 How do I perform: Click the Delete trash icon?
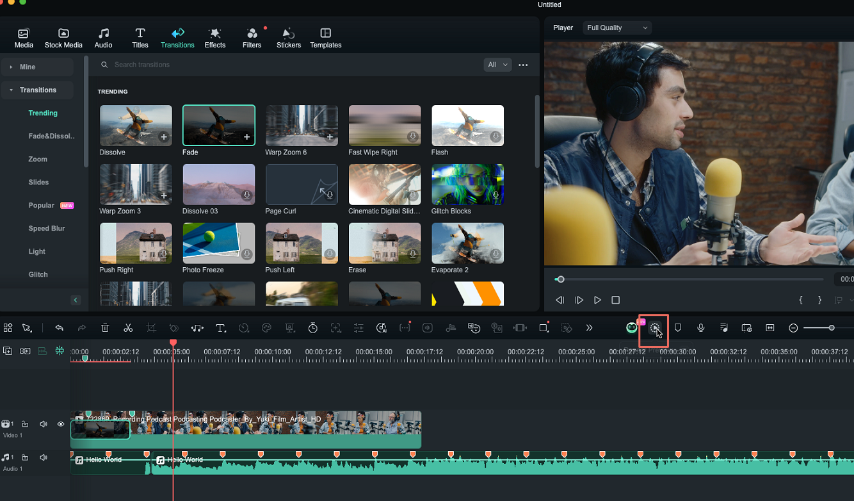105,327
